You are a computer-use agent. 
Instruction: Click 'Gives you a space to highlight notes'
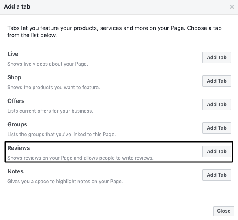(x=65, y=182)
